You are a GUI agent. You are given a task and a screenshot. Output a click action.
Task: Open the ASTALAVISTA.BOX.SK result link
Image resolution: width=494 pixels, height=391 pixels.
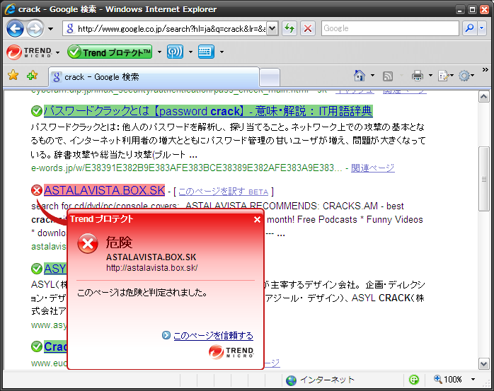tap(104, 190)
